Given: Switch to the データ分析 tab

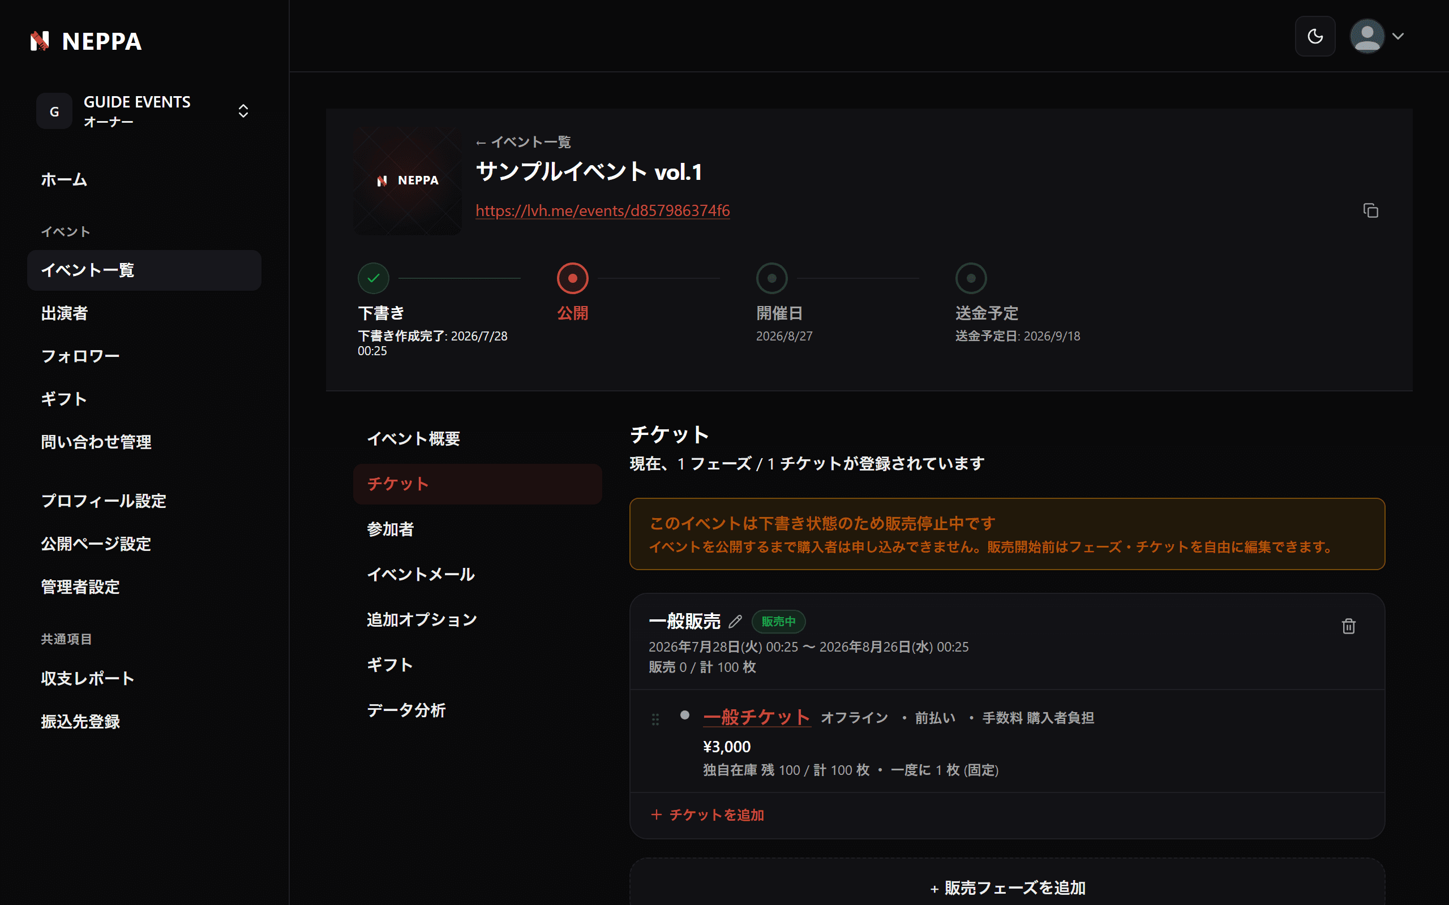Looking at the screenshot, I should (x=477, y=710).
